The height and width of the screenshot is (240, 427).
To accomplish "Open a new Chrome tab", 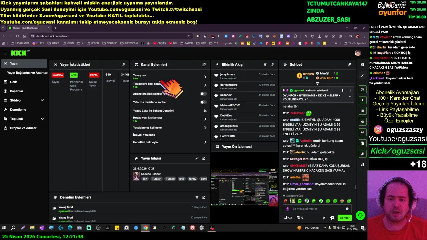I will tap(55, 28).
